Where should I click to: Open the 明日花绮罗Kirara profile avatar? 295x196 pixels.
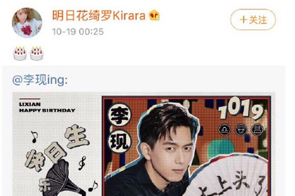pos(27,23)
